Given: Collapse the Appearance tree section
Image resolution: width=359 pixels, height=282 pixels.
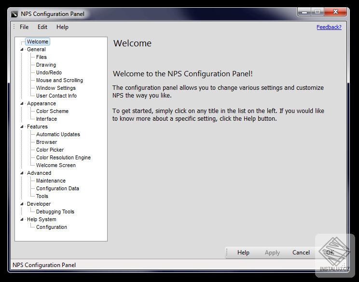Looking at the screenshot, I should 22,103.
